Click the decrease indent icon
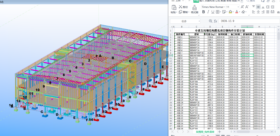The height and width of the screenshot is (136, 280). click(268, 7)
